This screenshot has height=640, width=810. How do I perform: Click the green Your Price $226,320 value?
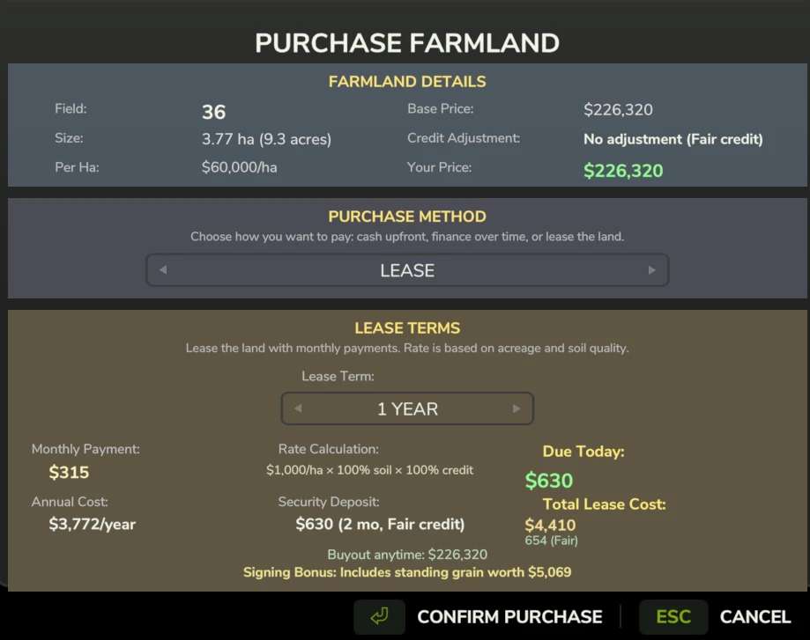pyautogui.click(x=623, y=171)
